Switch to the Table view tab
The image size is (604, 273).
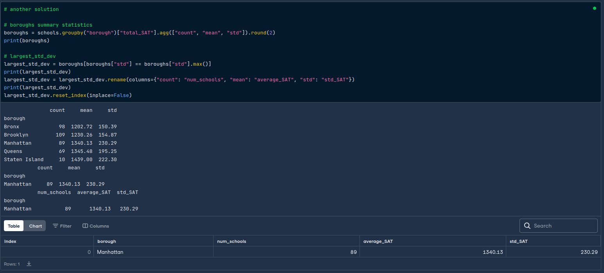pos(14,226)
